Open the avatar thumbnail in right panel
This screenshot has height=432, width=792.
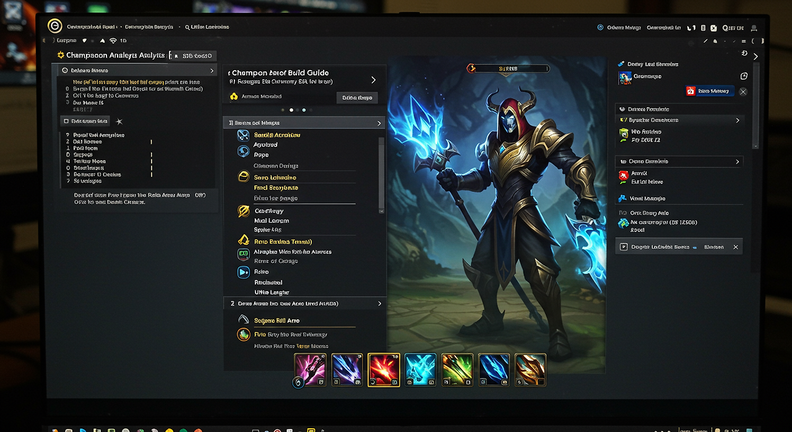pos(624,78)
